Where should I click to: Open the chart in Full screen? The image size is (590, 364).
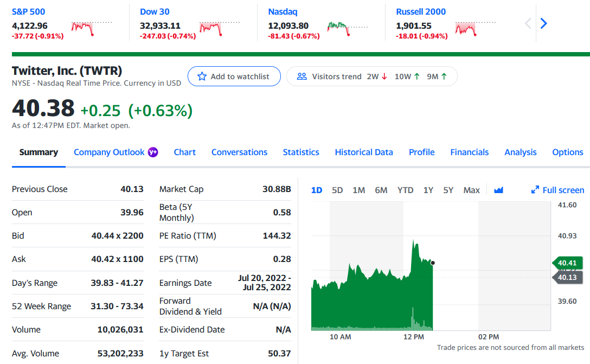[557, 190]
